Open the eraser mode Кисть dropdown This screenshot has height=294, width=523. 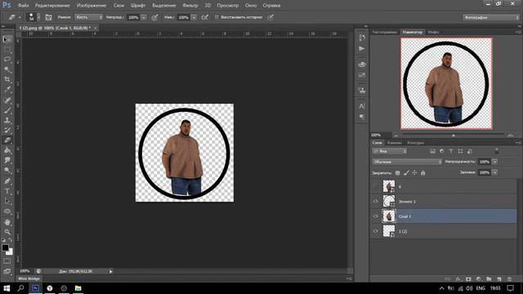(88, 17)
